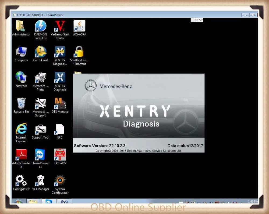
Task: Click the TeamViewer toolbar grid handle
Action: pyautogui.click(x=193, y=20)
